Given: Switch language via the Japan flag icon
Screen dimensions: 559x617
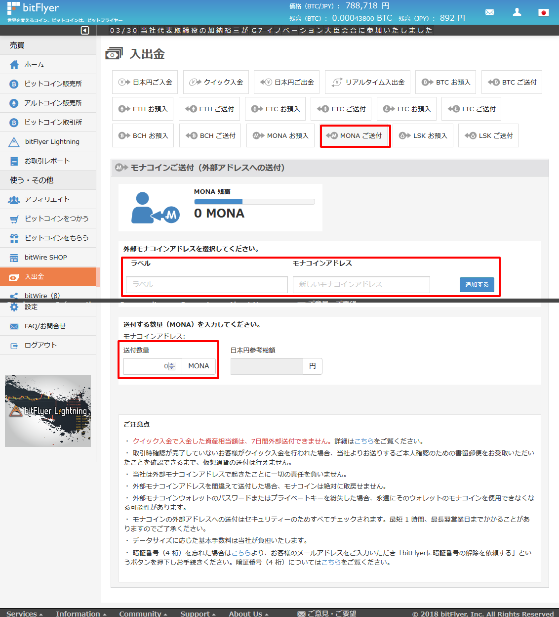Looking at the screenshot, I should (x=544, y=12).
